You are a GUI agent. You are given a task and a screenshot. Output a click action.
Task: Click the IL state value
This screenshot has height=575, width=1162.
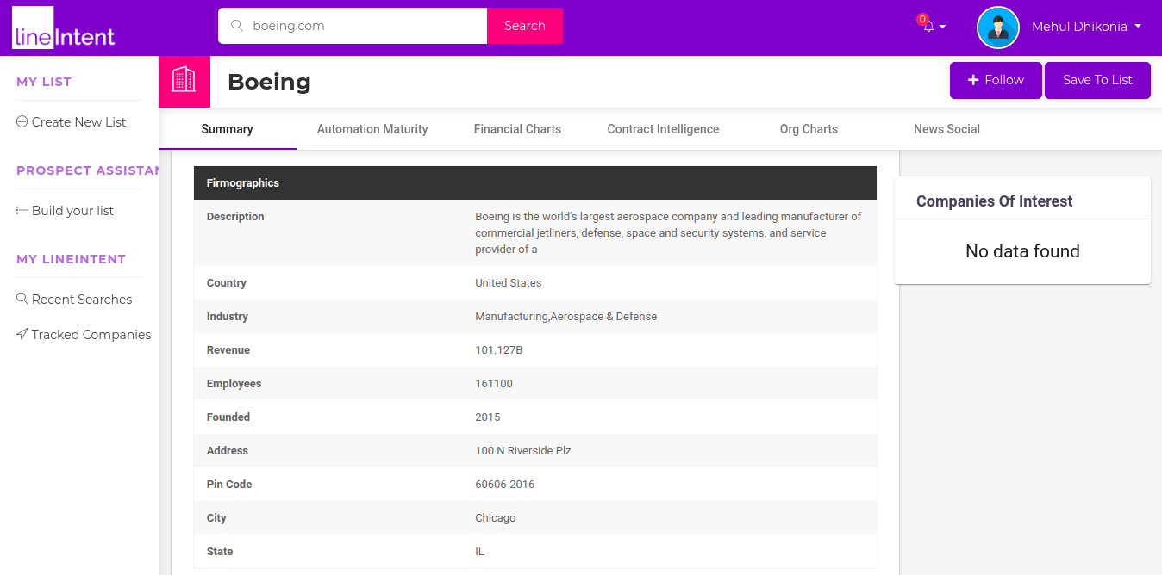(480, 551)
